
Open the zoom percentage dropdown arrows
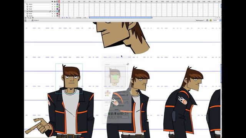(x=220, y=20)
